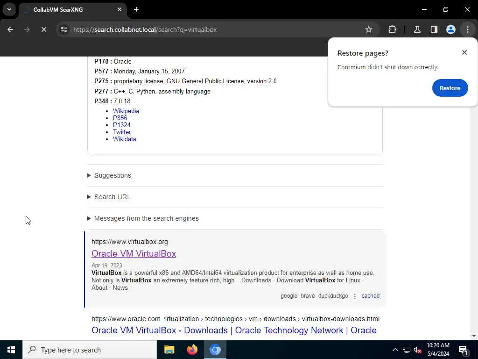Bookmark this page with the star icon
478x359 pixels.
369,29
